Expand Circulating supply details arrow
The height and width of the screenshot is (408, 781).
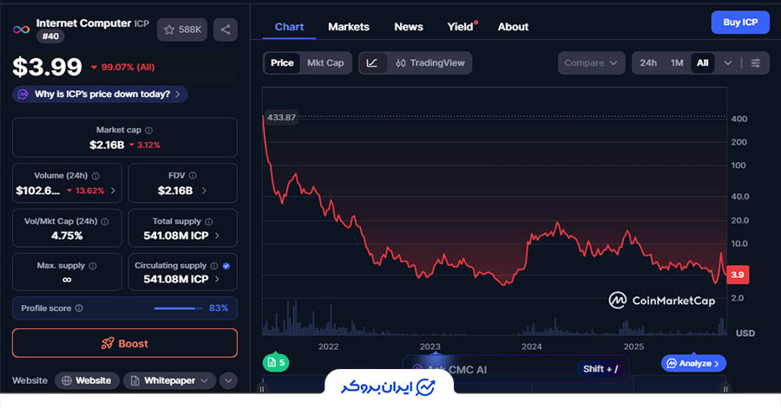[217, 279]
